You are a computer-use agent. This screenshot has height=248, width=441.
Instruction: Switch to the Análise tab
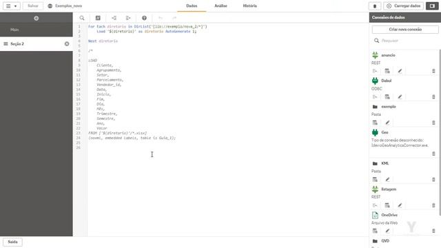click(220, 6)
